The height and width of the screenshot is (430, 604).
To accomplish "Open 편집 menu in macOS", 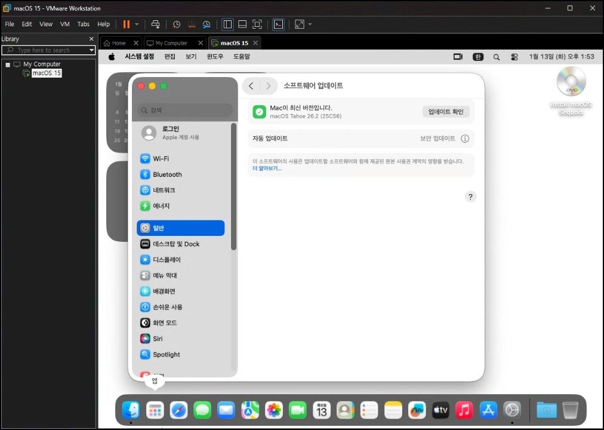I will pos(170,57).
